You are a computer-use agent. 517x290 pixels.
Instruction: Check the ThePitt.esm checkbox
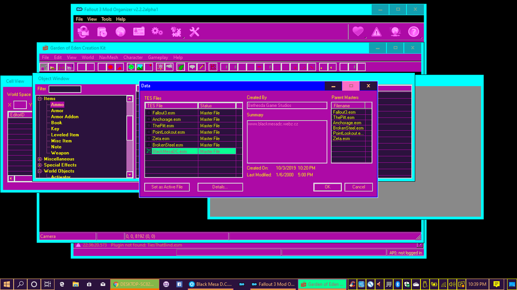tap(149, 126)
